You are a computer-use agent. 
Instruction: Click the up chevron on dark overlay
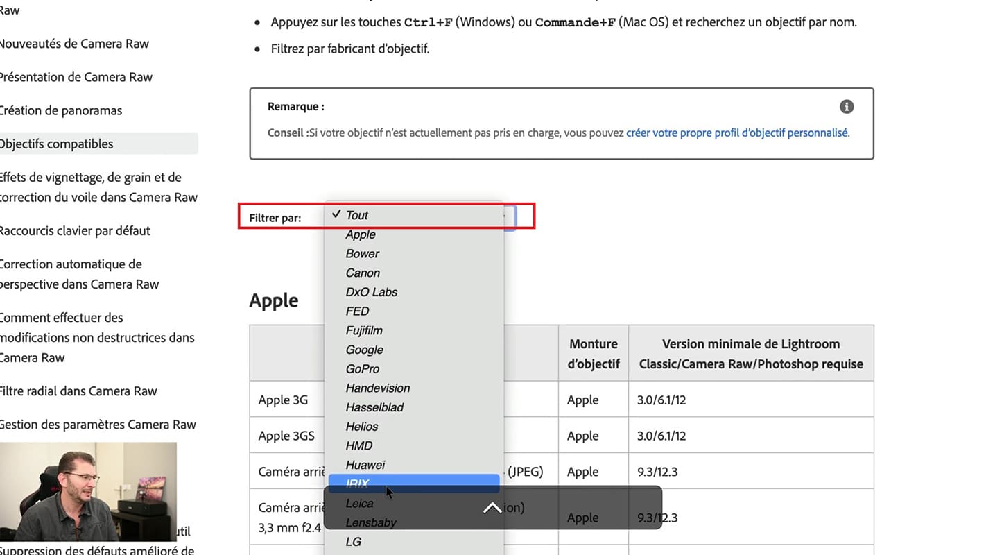(x=492, y=509)
